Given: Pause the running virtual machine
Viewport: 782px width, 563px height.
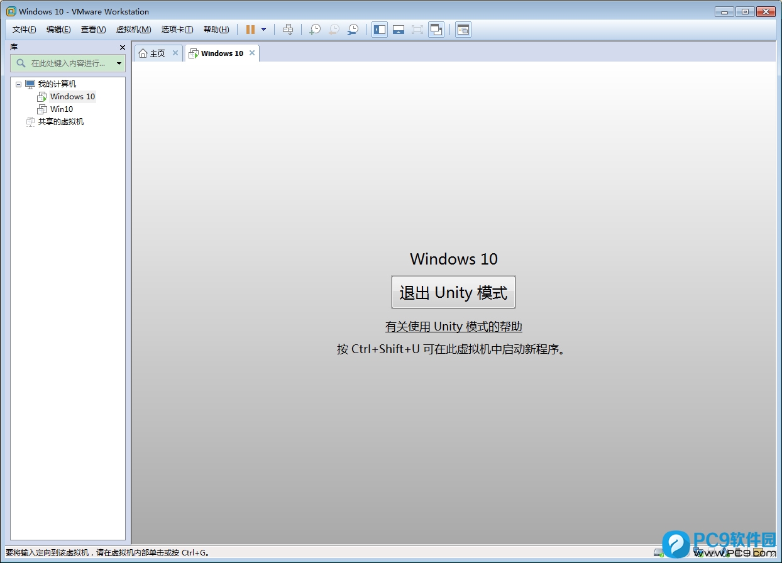Looking at the screenshot, I should pos(250,30).
